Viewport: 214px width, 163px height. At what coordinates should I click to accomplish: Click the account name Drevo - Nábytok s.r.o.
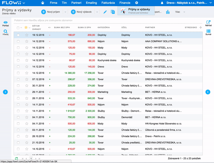click(187, 3)
